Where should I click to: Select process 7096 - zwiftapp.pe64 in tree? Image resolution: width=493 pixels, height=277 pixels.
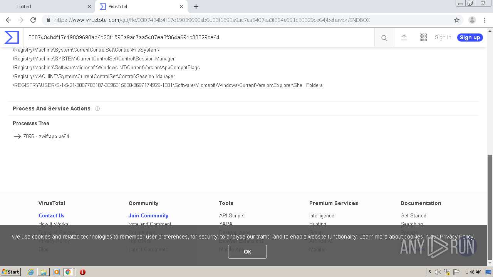(46, 136)
